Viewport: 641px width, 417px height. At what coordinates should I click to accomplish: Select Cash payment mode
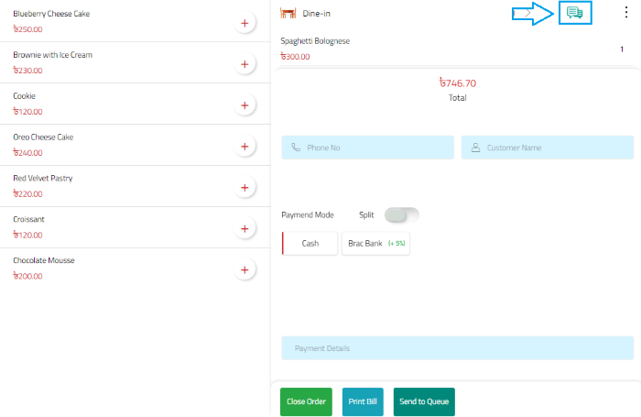point(310,244)
